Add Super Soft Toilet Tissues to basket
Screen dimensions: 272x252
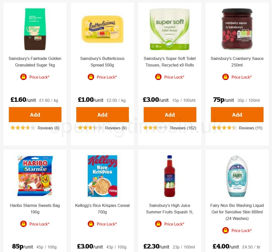(x=170, y=115)
